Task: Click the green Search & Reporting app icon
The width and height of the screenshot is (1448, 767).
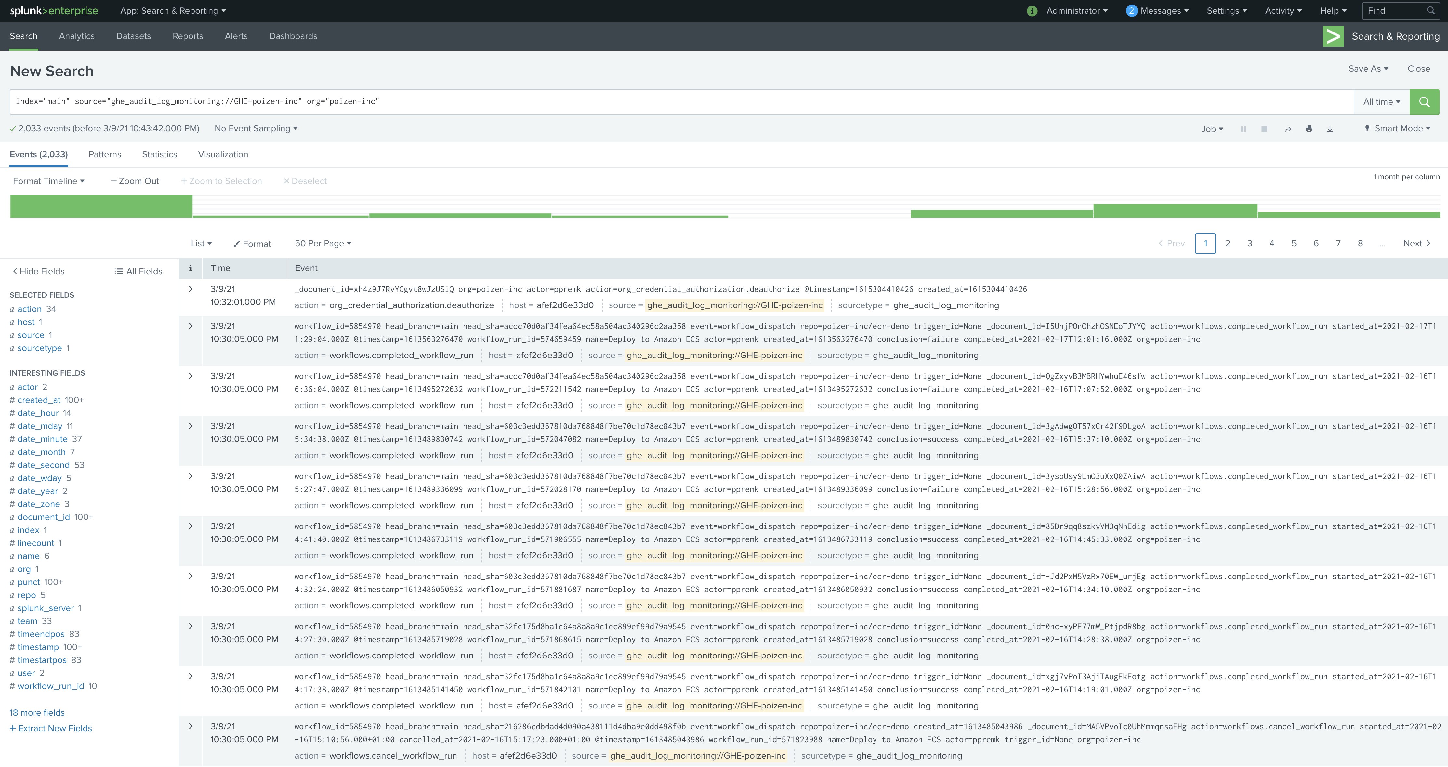Action: (1333, 36)
